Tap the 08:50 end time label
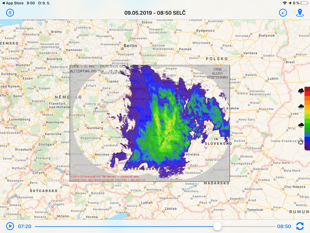This screenshot has height=233, width=310. (284, 226)
